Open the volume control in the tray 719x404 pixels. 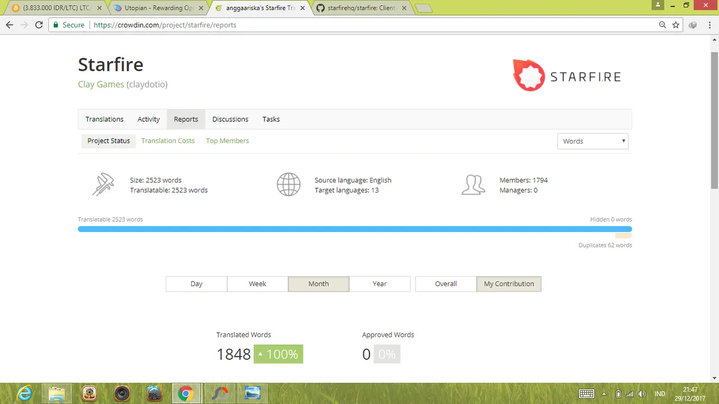[643, 394]
